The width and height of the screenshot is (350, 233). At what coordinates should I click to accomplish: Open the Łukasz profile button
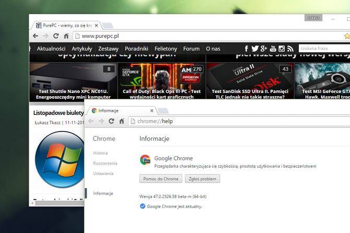point(313,18)
